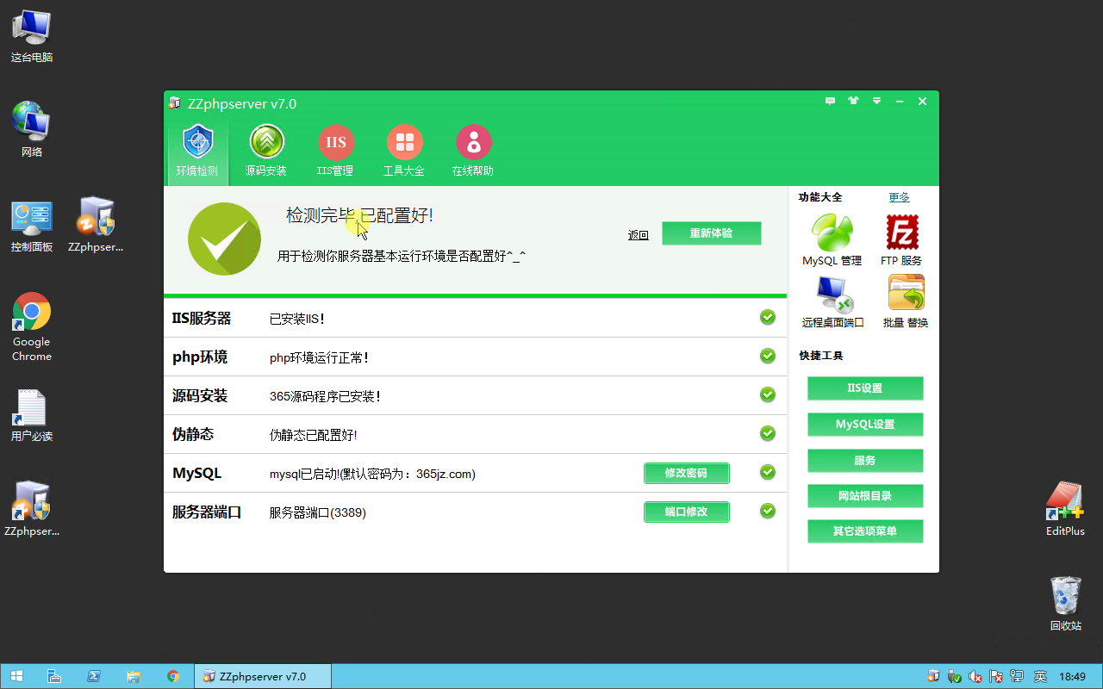Open the IIS管理 tab
The height and width of the screenshot is (689, 1103).
coord(335,152)
